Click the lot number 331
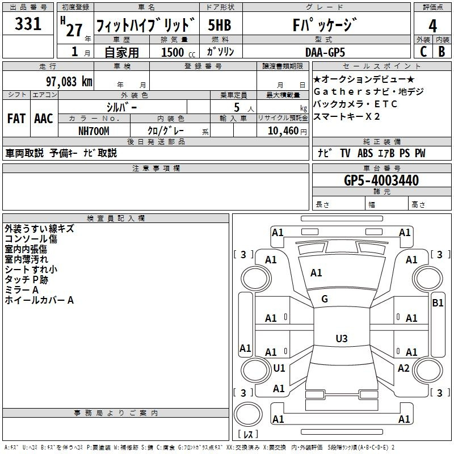Screen dimensions: 454x454 (28, 24)
